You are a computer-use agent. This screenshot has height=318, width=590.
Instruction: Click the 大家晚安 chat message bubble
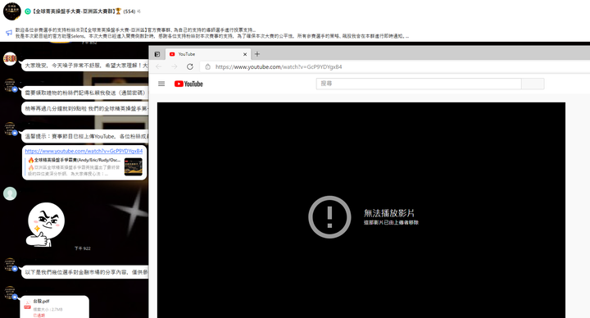click(85, 66)
